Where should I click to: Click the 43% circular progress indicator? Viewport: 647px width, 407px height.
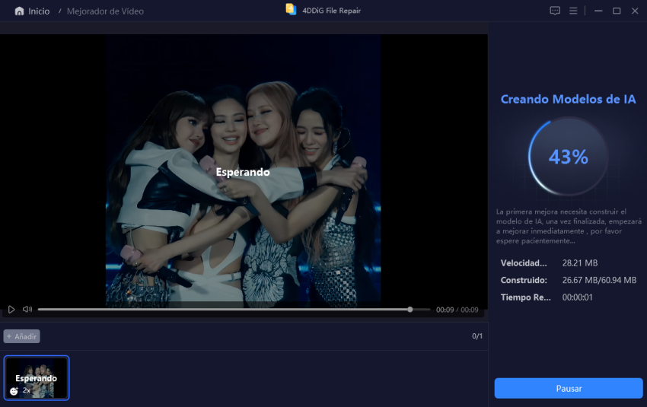(x=568, y=157)
